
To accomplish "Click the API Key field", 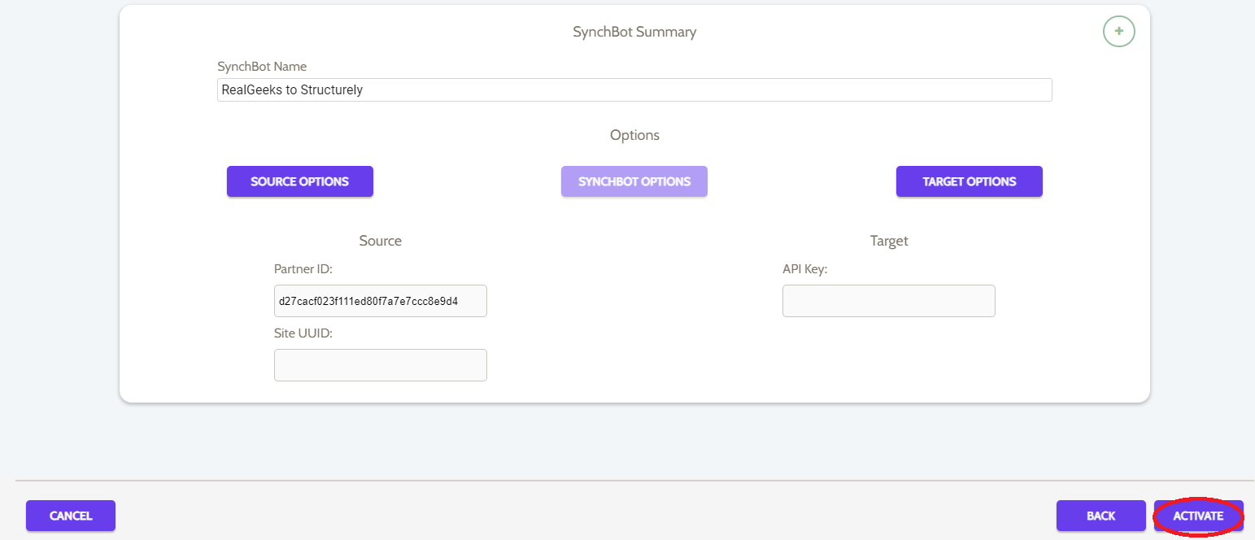I will pos(889,301).
